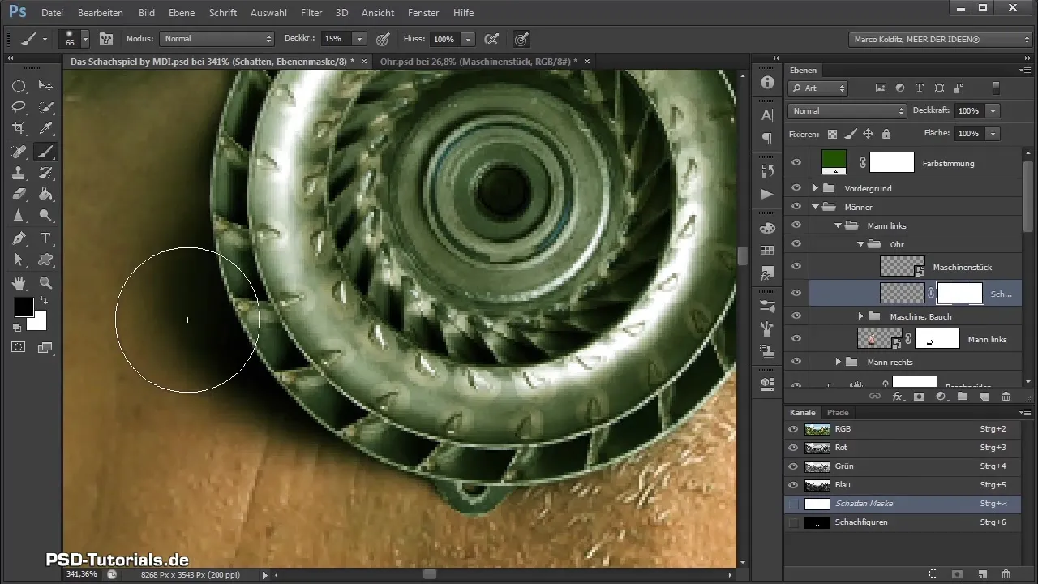The image size is (1038, 584).
Task: Hide the Maschinenstück layer
Action: point(796,266)
